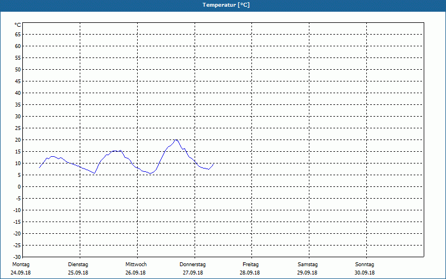Click the Dienstag day label
446x279 pixels.
point(78,264)
